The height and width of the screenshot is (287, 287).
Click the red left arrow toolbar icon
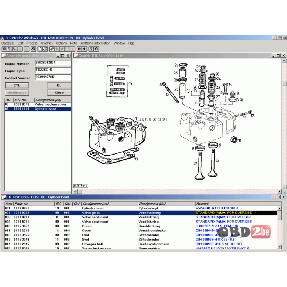click(79, 49)
